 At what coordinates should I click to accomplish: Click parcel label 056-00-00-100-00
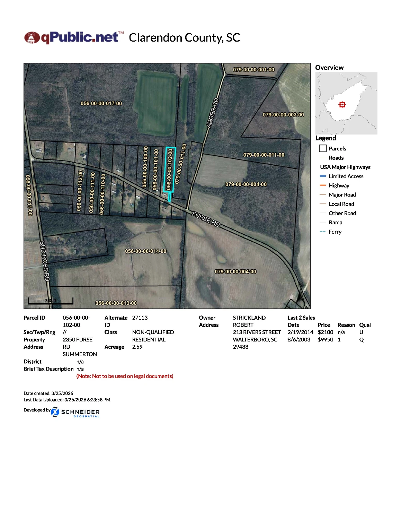pyautogui.click(x=145, y=167)
